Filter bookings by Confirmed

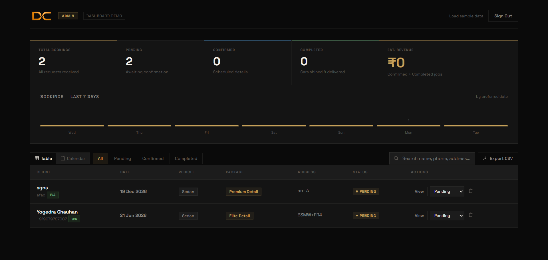click(x=153, y=158)
